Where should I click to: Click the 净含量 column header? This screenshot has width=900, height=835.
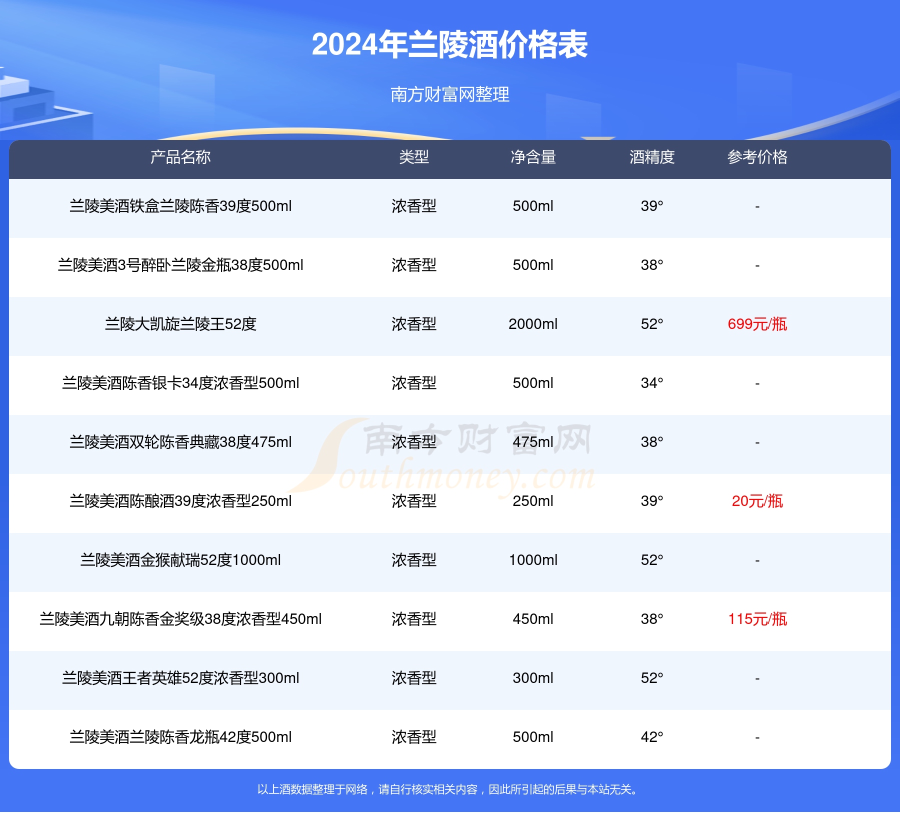click(533, 157)
